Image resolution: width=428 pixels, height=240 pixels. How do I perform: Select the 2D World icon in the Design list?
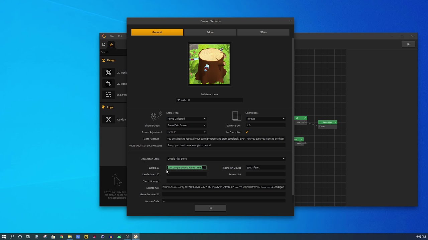click(108, 84)
